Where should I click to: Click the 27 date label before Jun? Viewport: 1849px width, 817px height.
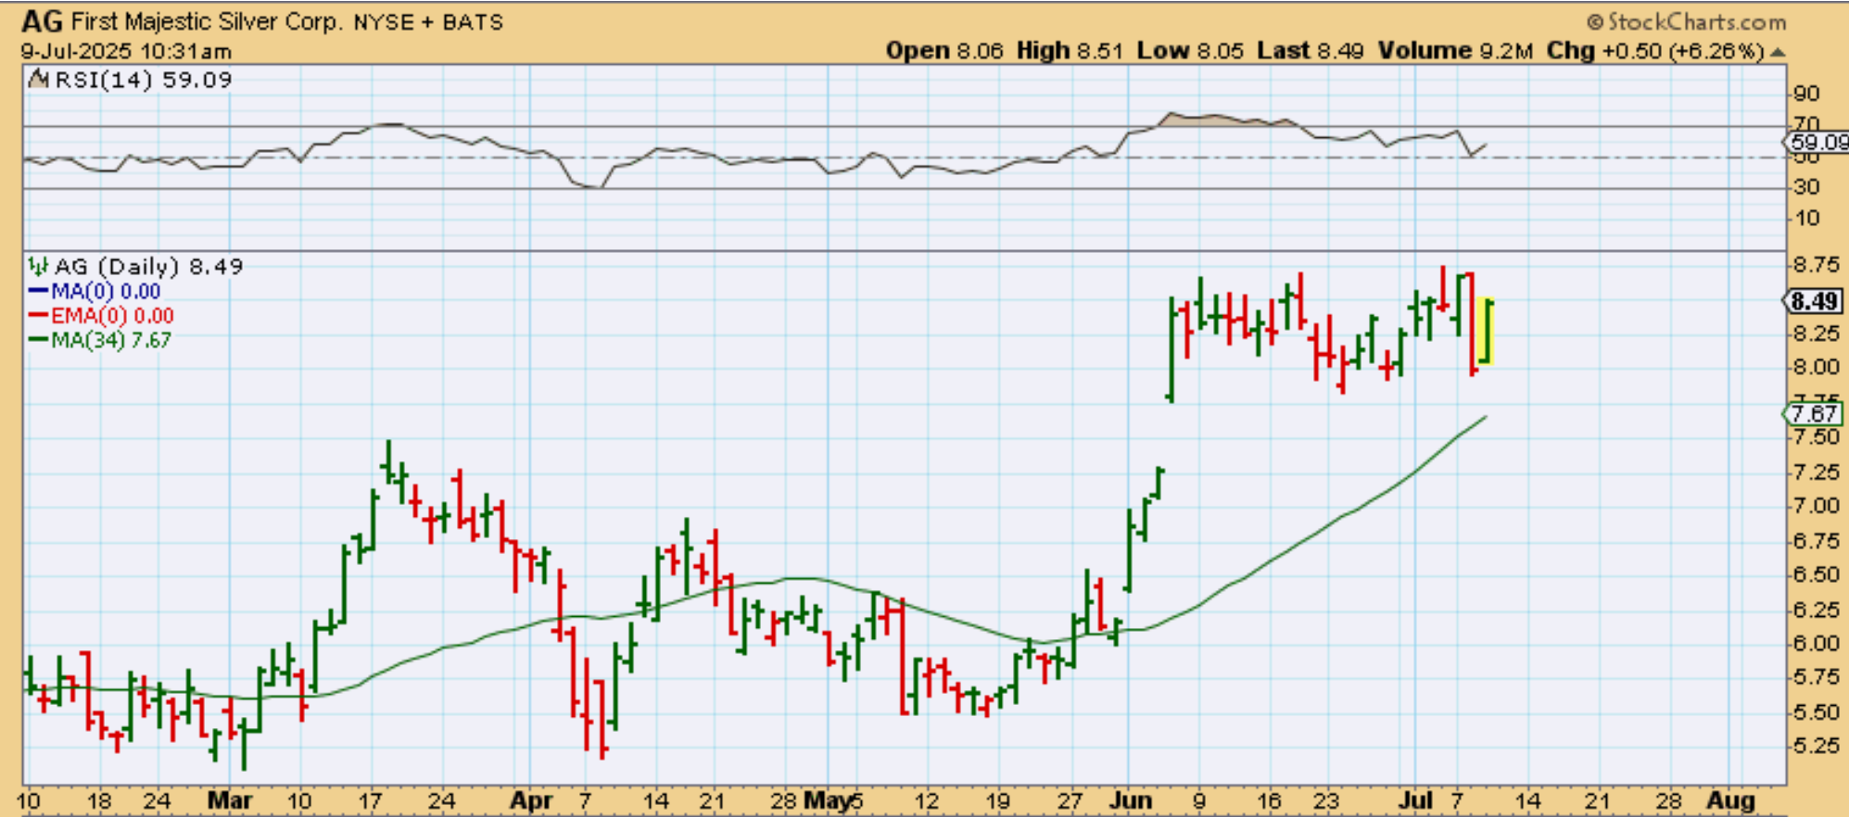click(x=1070, y=800)
